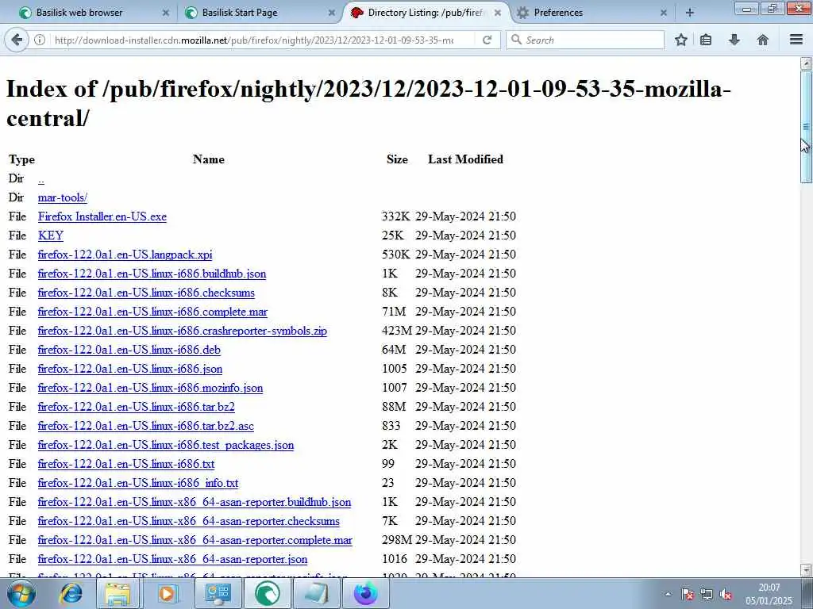
Task: Open linux-i686.checksums file link
Action: tap(146, 293)
